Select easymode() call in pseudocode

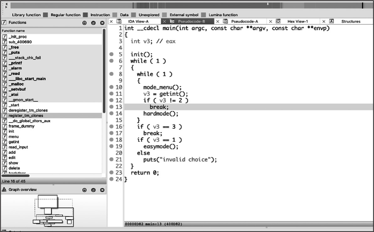pyautogui.click(x=161, y=146)
